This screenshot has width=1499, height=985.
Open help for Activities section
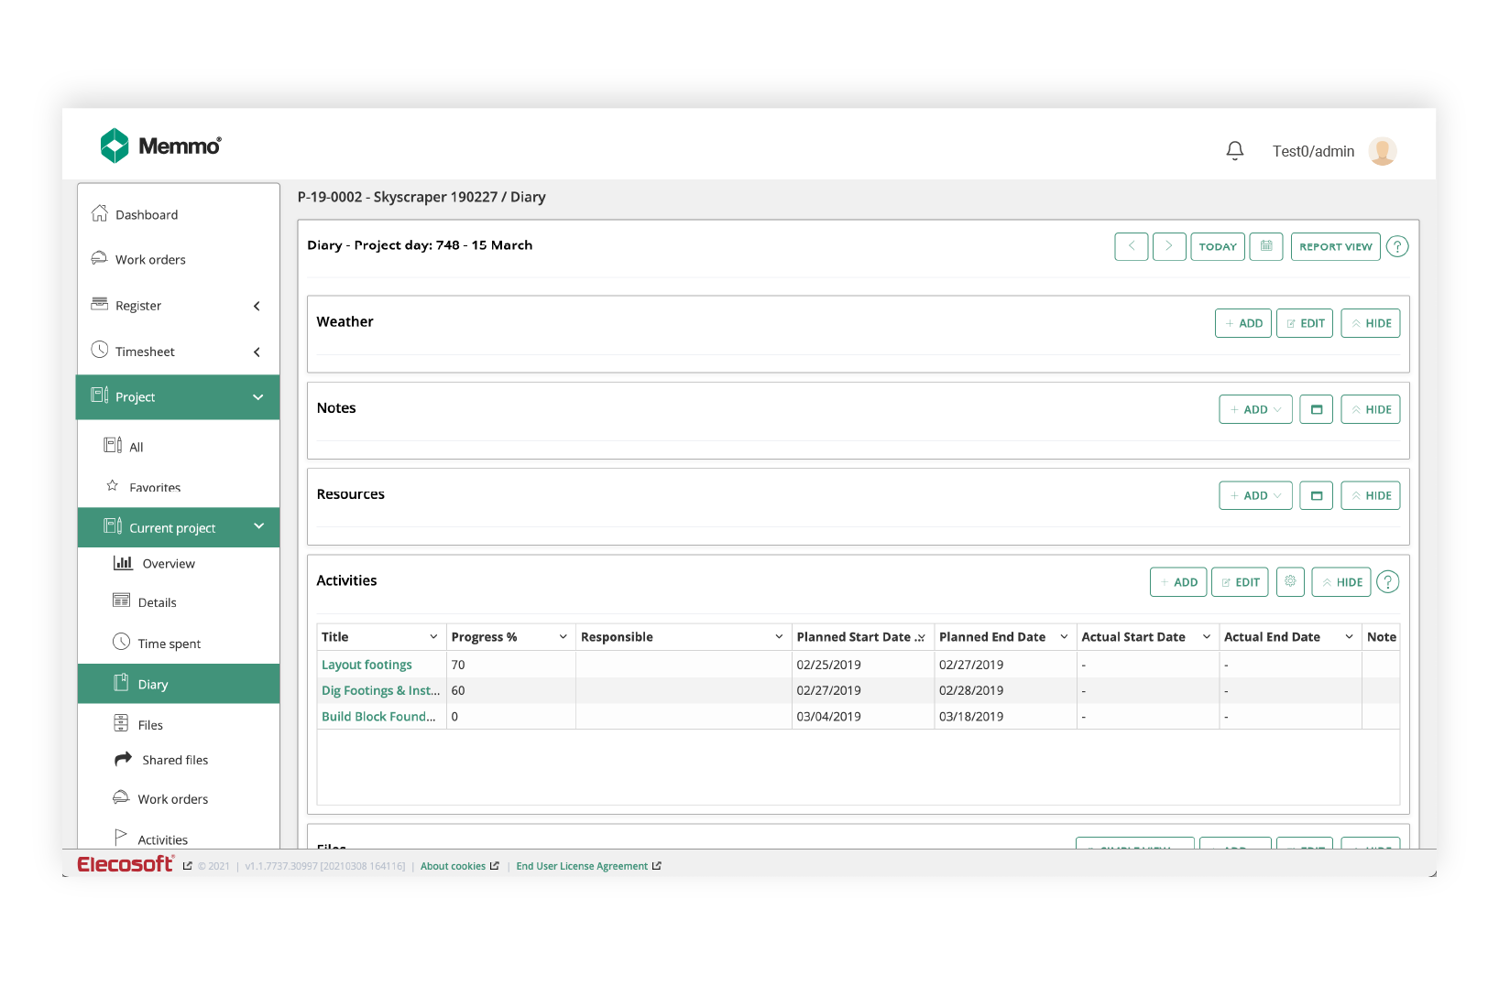[x=1388, y=581]
